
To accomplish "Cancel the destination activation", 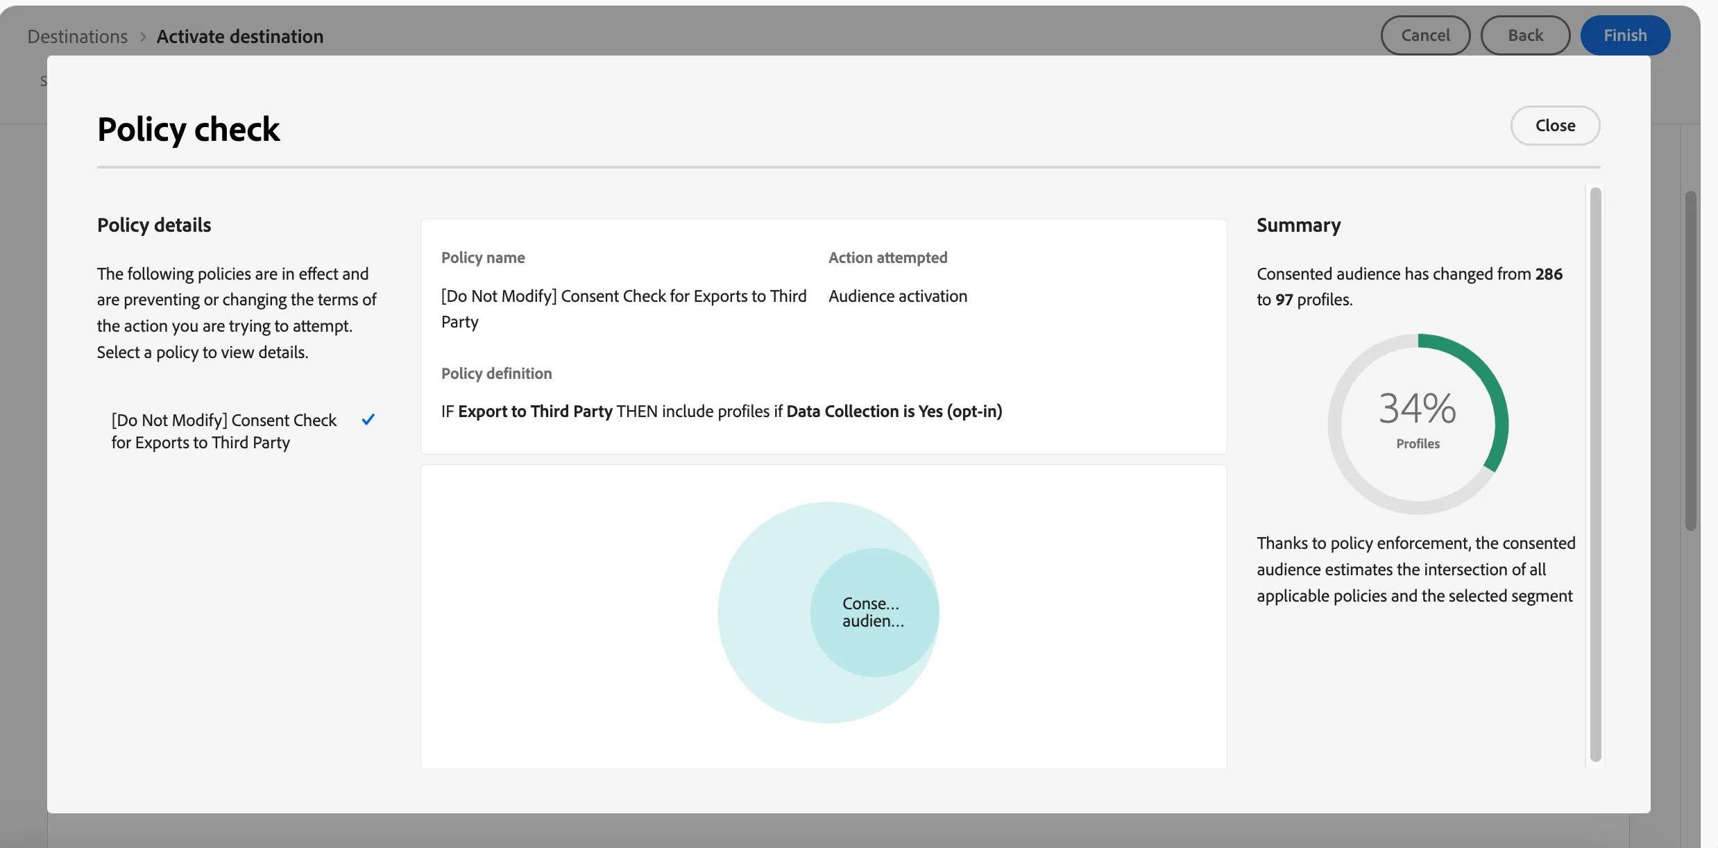I will [1425, 35].
